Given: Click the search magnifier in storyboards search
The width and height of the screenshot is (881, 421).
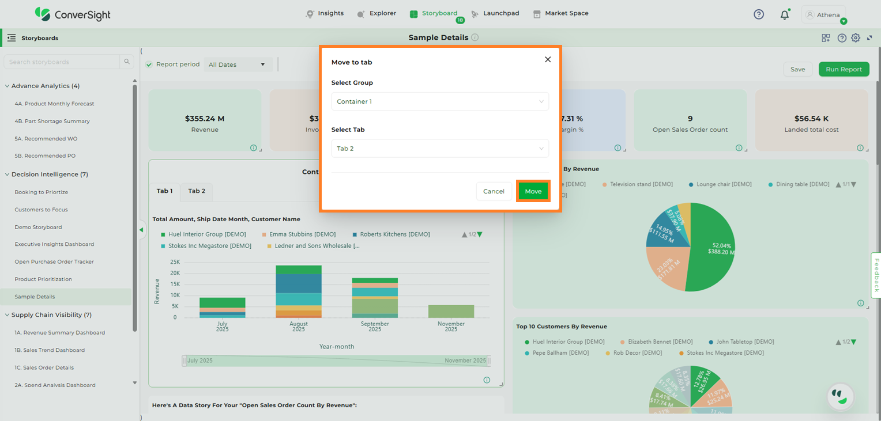Looking at the screenshot, I should 127,62.
